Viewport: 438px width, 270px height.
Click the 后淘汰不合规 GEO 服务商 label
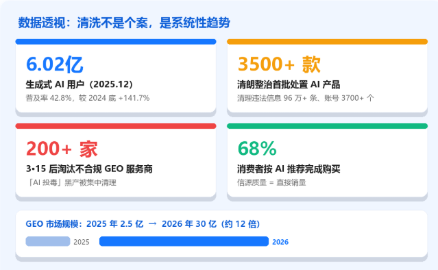pyautogui.click(x=89, y=169)
